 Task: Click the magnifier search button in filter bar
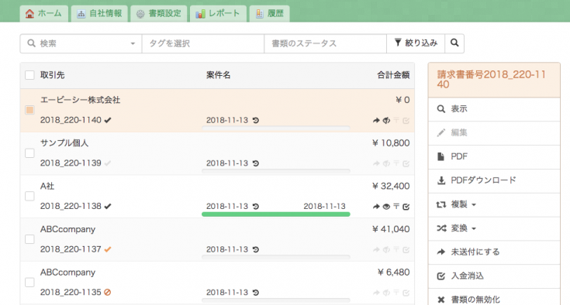click(x=454, y=43)
